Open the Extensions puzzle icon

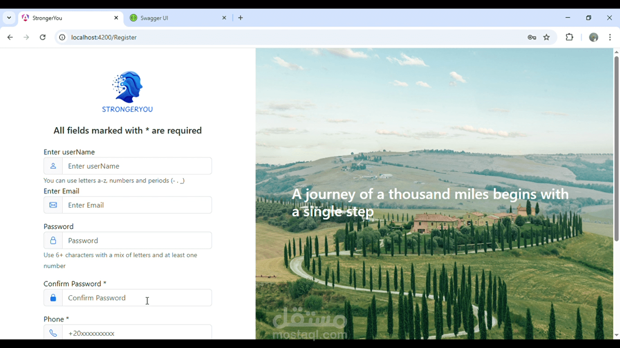569,37
